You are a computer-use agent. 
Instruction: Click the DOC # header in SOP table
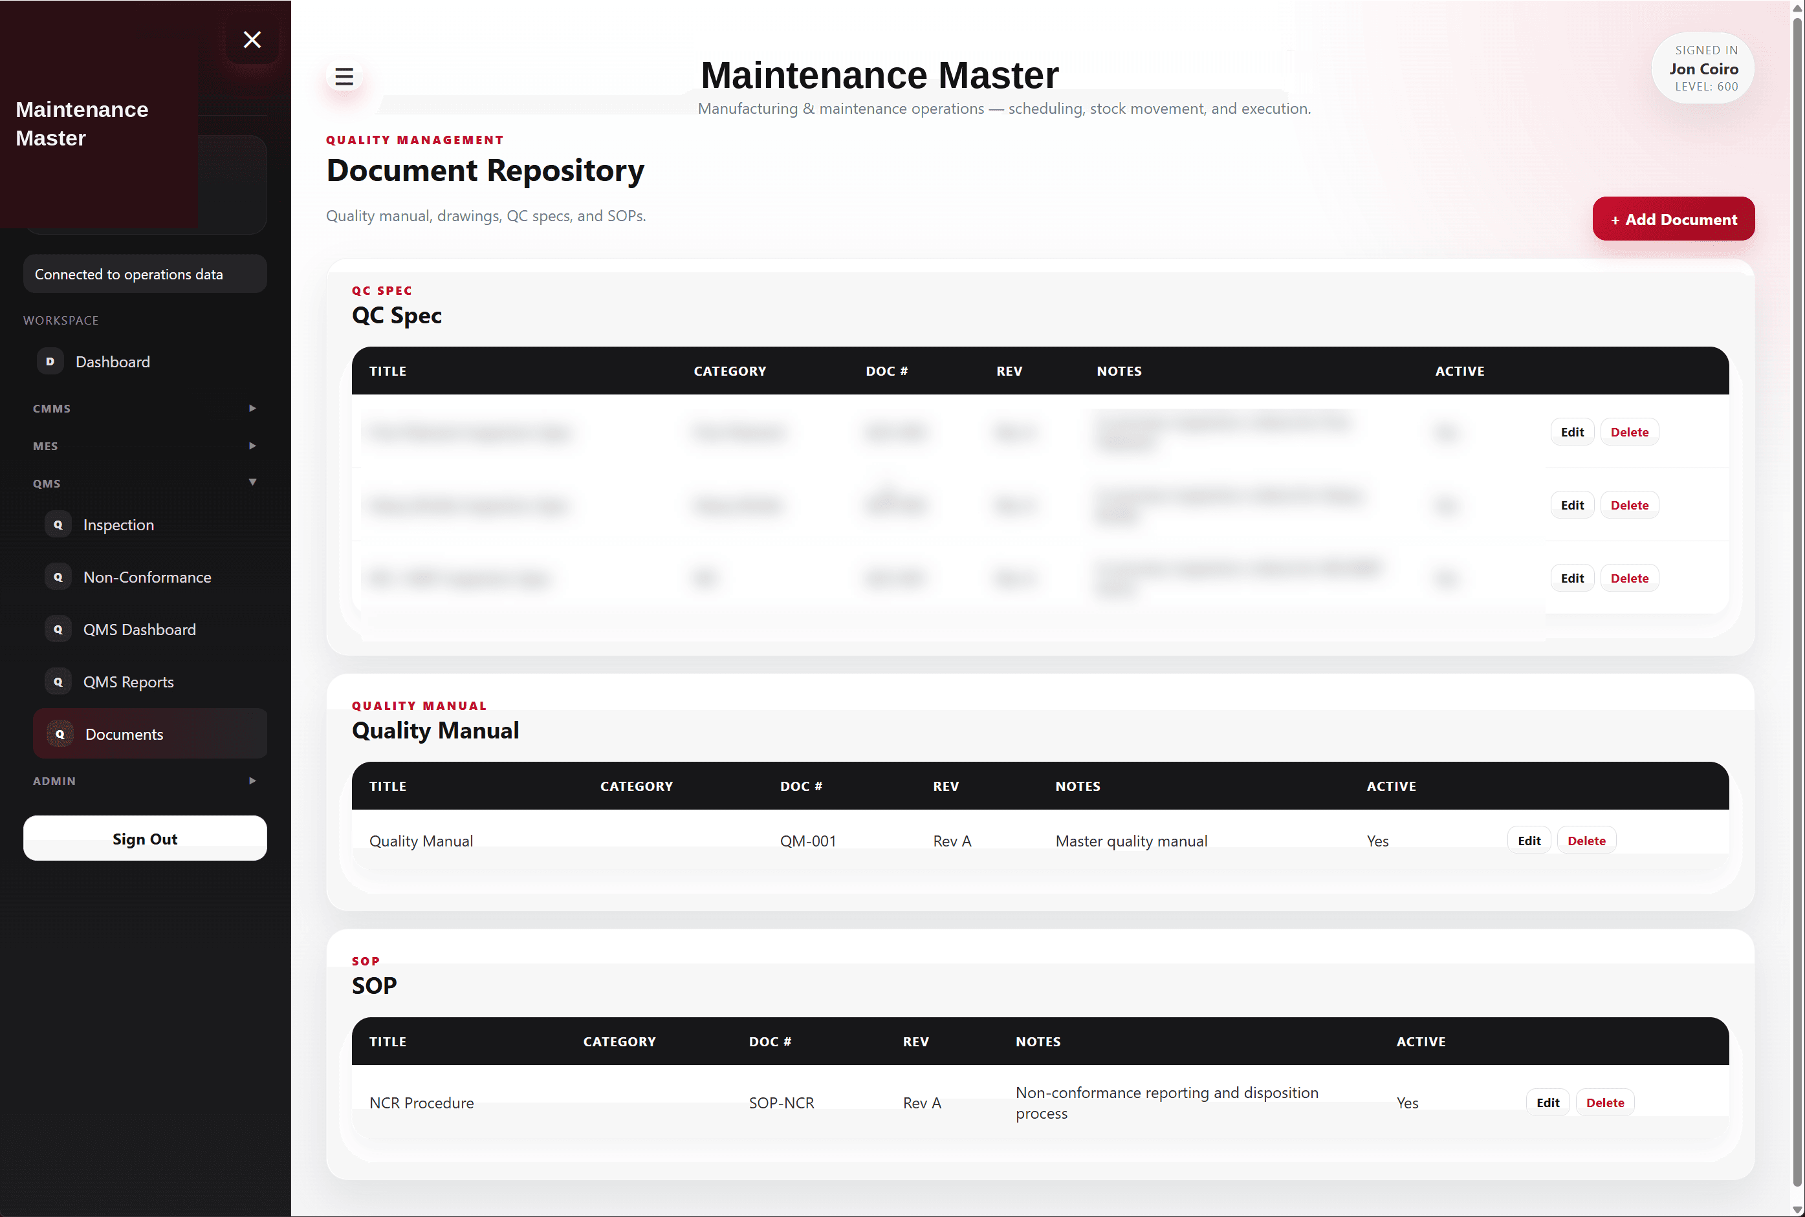769,1042
